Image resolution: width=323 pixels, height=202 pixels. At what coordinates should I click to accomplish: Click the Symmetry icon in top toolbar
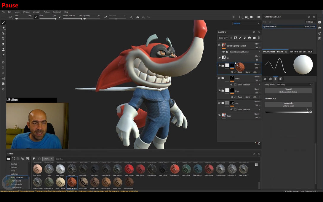pyautogui.click(x=137, y=17)
